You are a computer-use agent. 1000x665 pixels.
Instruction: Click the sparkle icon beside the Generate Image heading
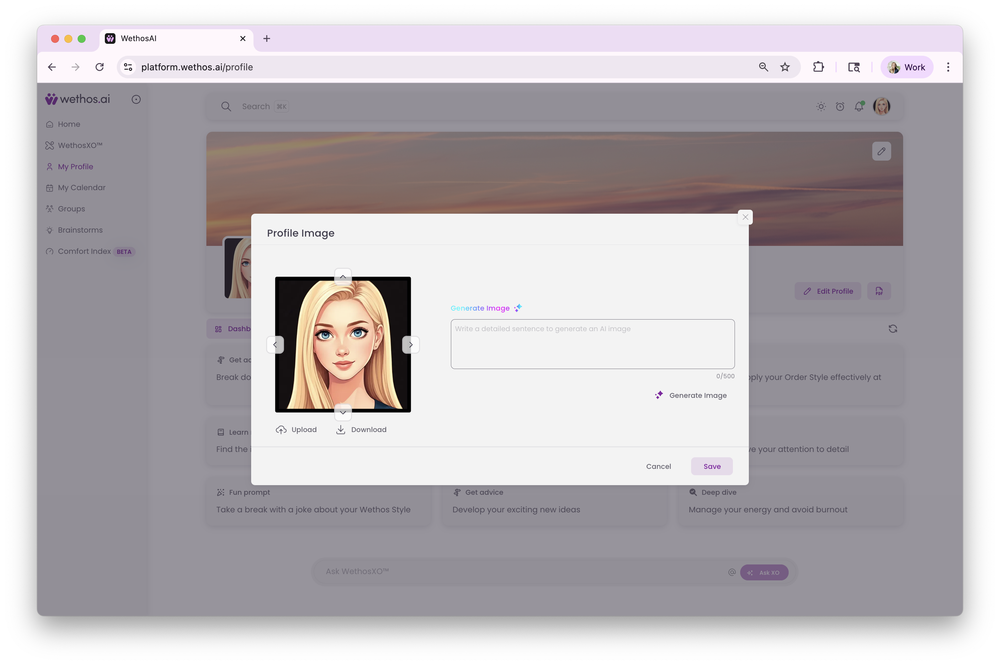pyautogui.click(x=518, y=308)
